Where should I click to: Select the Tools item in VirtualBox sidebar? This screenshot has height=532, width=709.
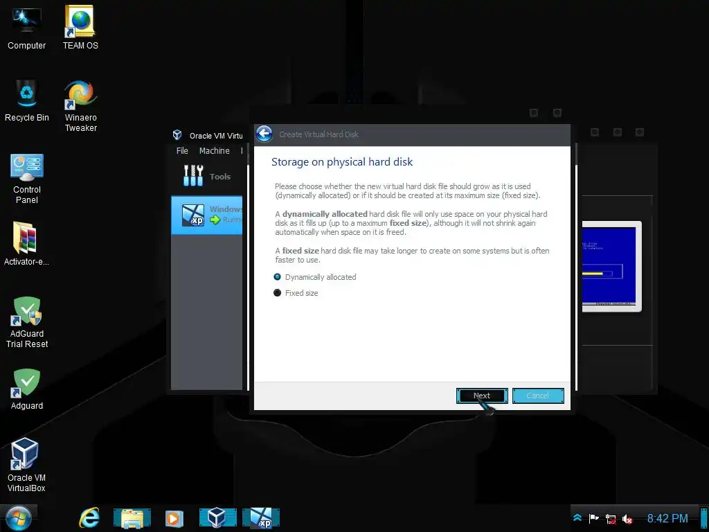click(207, 177)
